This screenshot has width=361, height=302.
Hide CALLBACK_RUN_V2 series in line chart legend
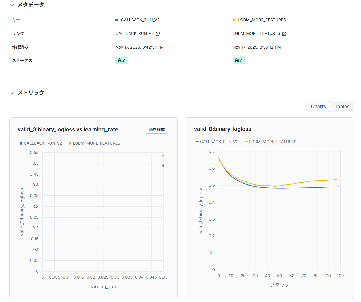point(217,142)
